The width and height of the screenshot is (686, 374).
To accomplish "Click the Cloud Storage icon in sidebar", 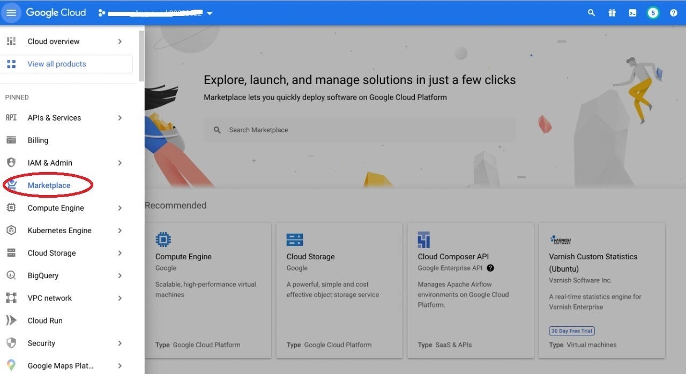I will point(11,252).
